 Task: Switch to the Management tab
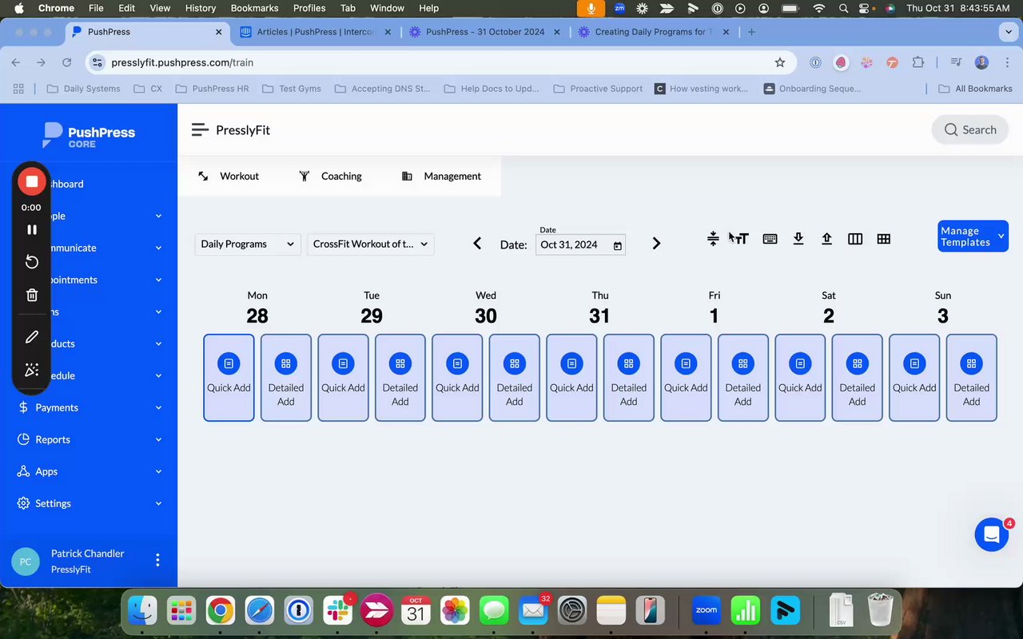(x=441, y=176)
